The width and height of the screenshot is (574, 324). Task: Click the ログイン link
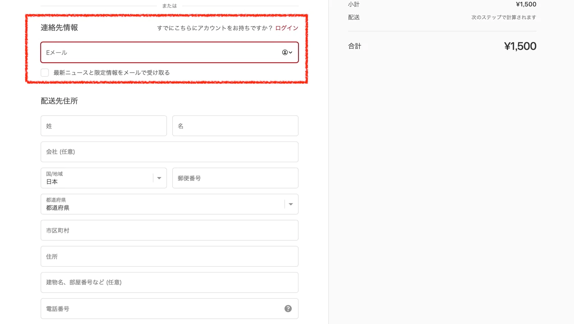click(x=287, y=27)
